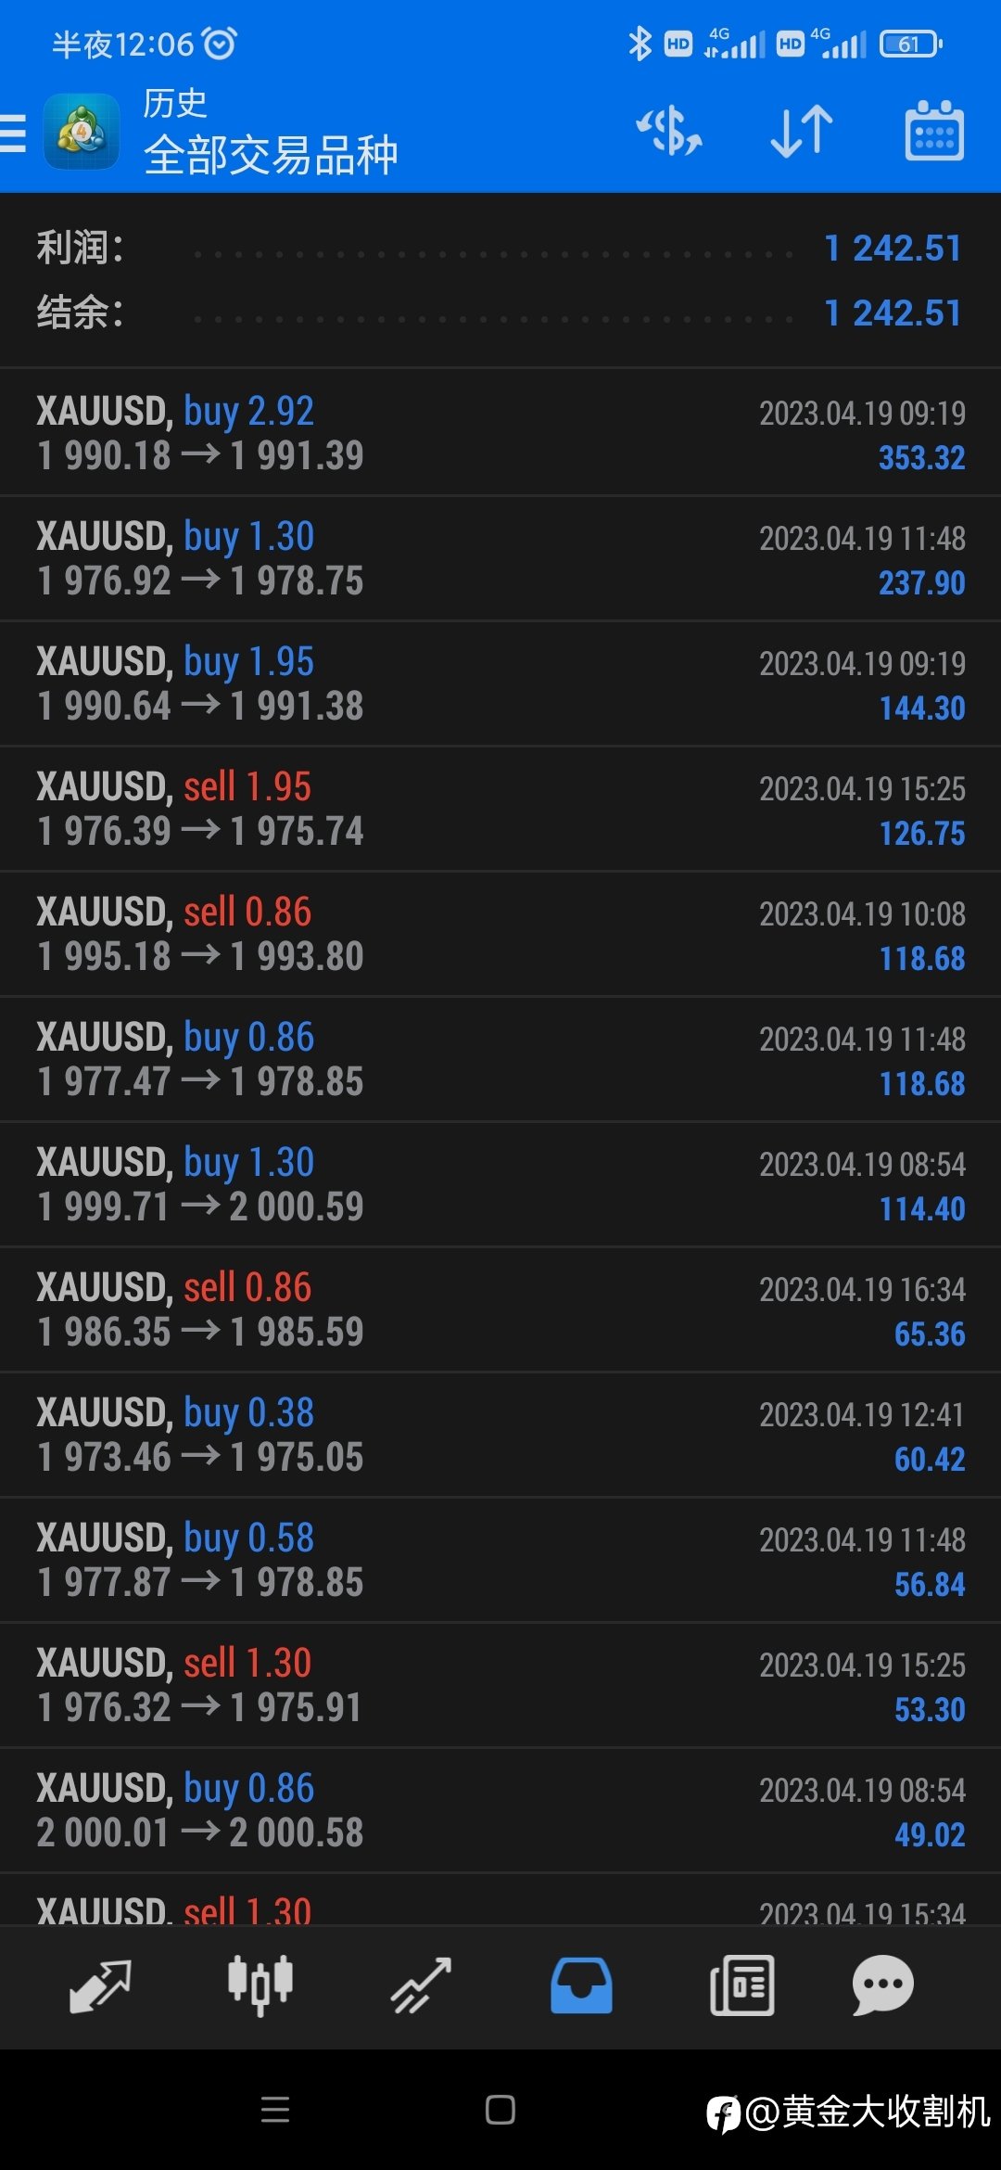Select trade 1 999.71 to 2 000.59
The width and height of the screenshot is (1001, 2170).
tap(500, 1183)
